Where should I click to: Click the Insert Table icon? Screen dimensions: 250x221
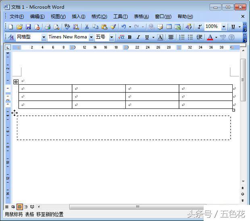[x=169, y=27]
